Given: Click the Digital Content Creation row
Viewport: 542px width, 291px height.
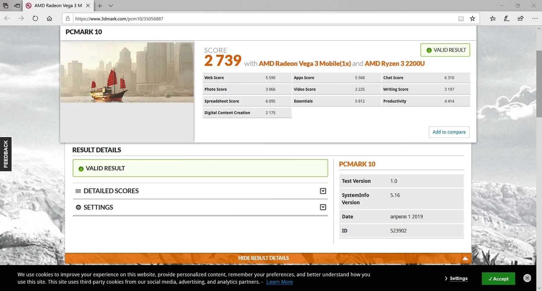Looking at the screenshot, I should point(247,113).
